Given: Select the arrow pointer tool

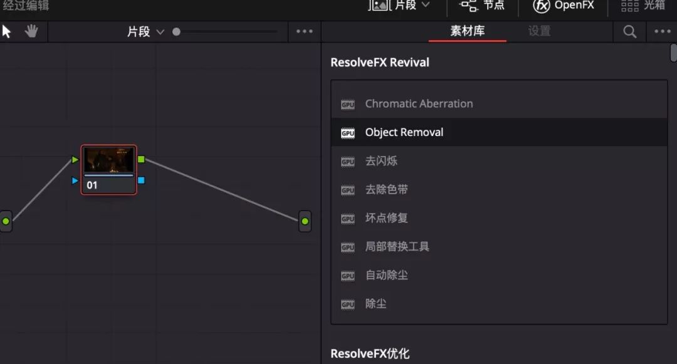Looking at the screenshot, I should (6, 31).
